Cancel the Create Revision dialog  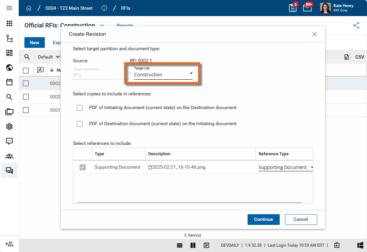(301, 219)
